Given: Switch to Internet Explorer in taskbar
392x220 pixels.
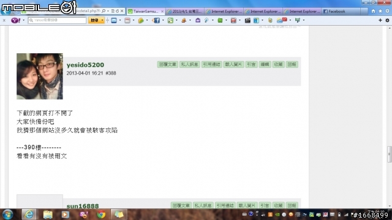Looking at the screenshot, I should pyautogui.click(x=29, y=215).
